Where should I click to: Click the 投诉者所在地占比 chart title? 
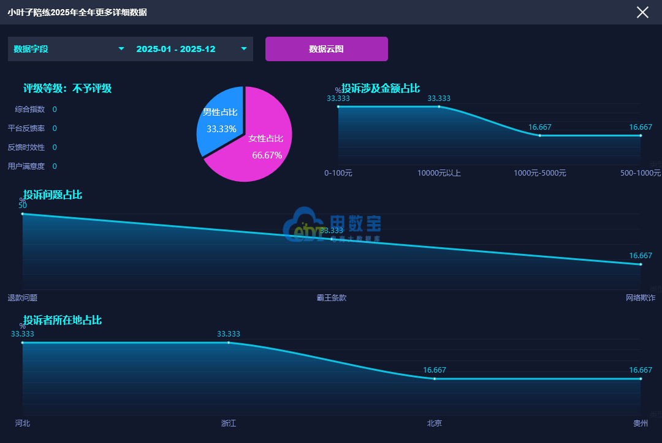tap(63, 320)
